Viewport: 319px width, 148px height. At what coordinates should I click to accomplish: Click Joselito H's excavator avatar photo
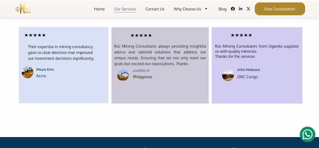click(x=123, y=75)
